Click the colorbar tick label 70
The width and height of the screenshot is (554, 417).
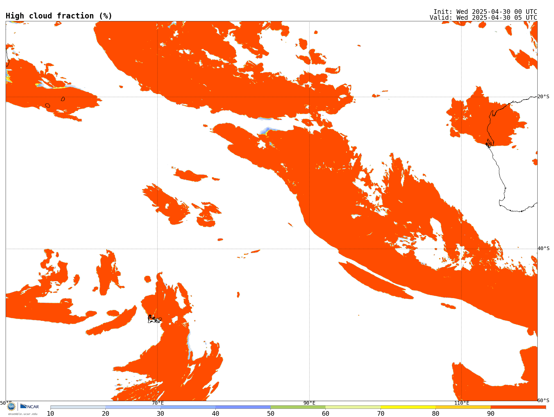tap(381, 413)
